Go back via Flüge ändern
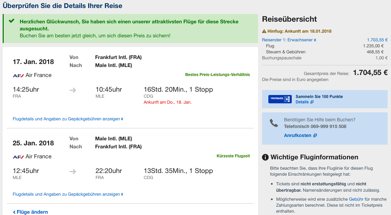Screen dimensions: 391x215 point(30,212)
